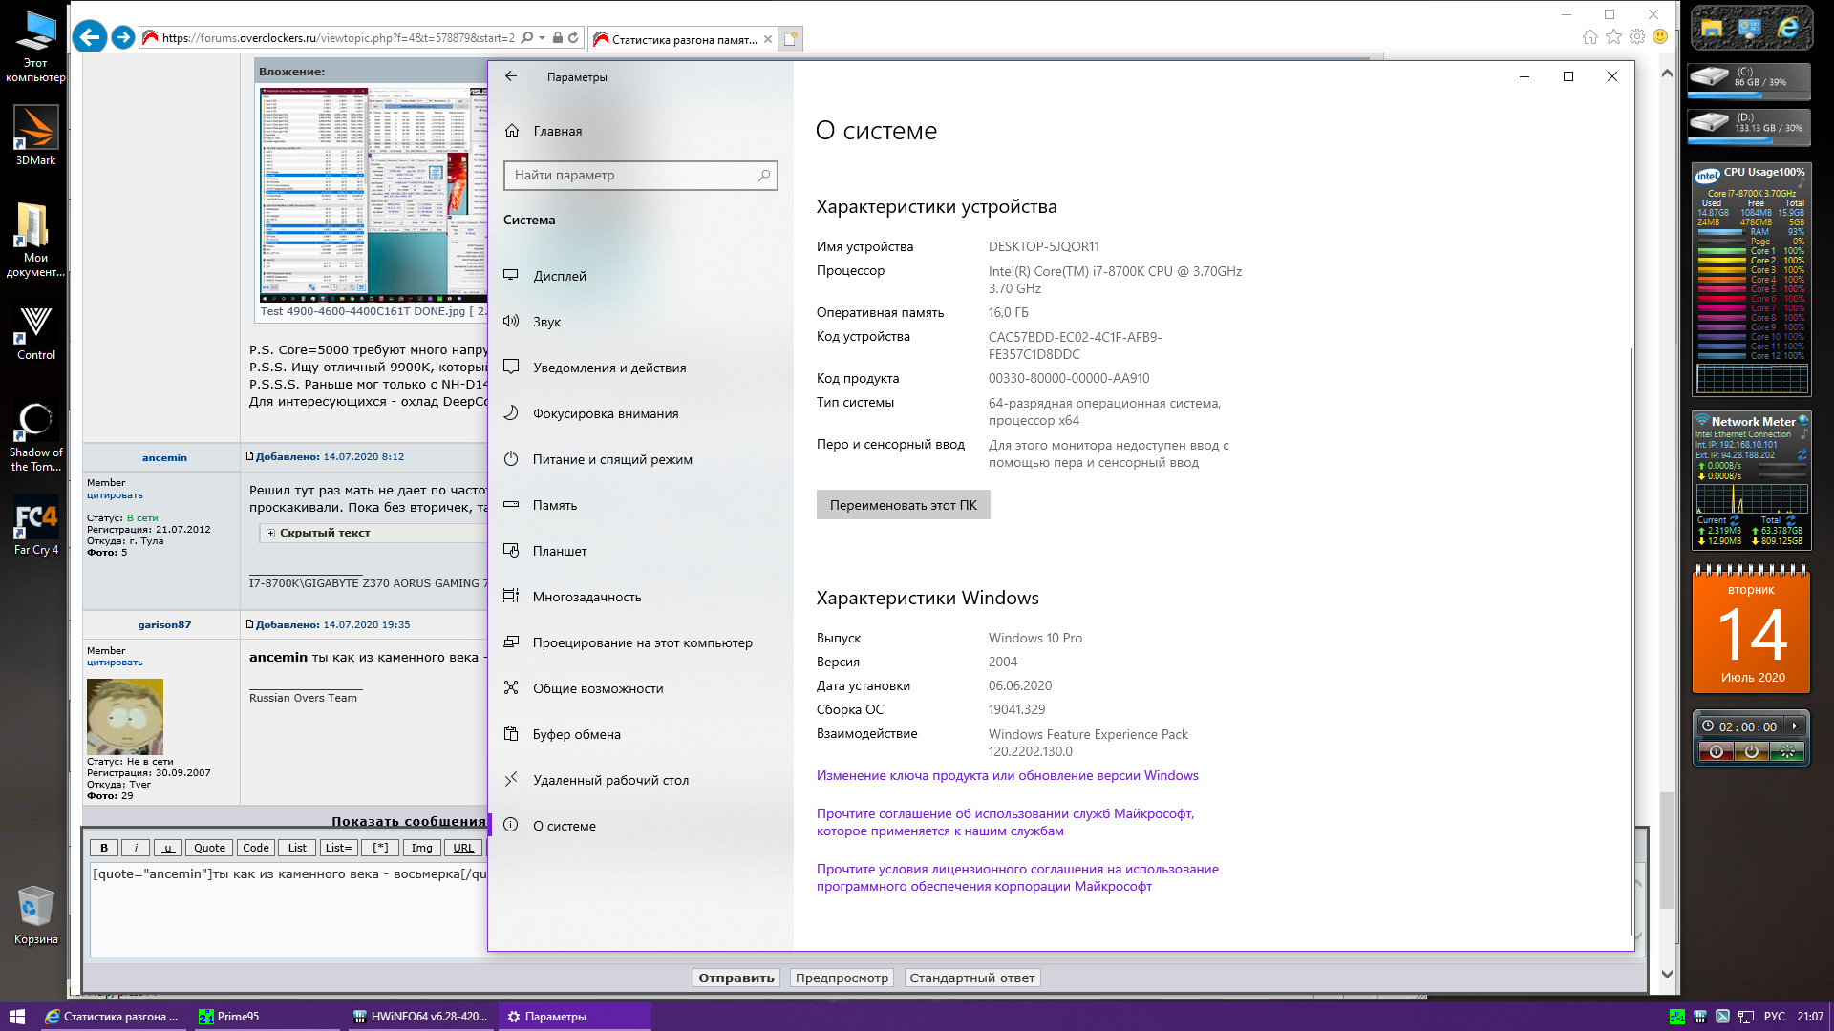Click in the Find a setting field

(x=630, y=176)
